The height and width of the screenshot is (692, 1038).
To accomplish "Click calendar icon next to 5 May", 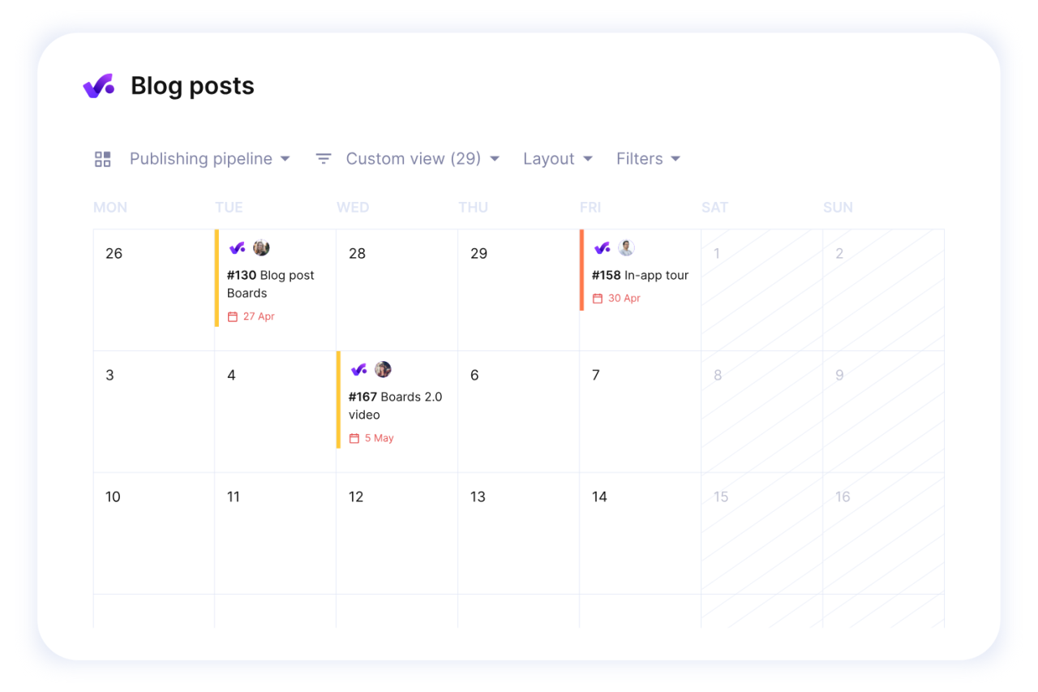I will pos(354,438).
